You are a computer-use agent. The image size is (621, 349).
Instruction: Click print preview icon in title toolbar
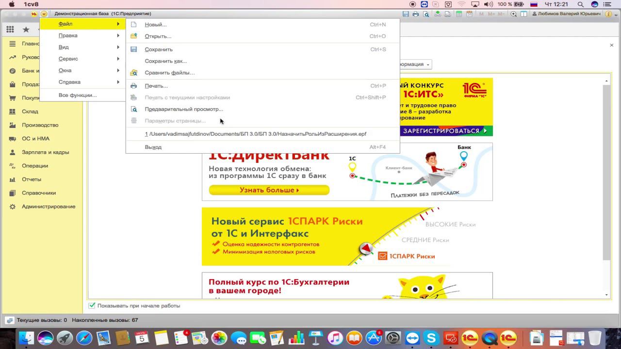426,14
